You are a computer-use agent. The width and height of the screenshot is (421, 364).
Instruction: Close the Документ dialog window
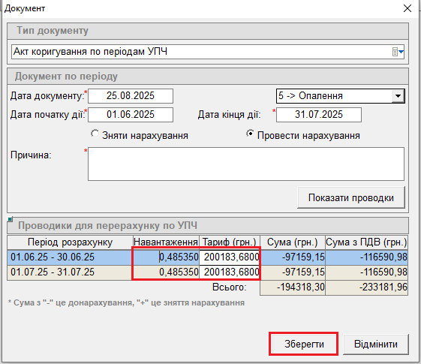pyautogui.click(x=407, y=8)
